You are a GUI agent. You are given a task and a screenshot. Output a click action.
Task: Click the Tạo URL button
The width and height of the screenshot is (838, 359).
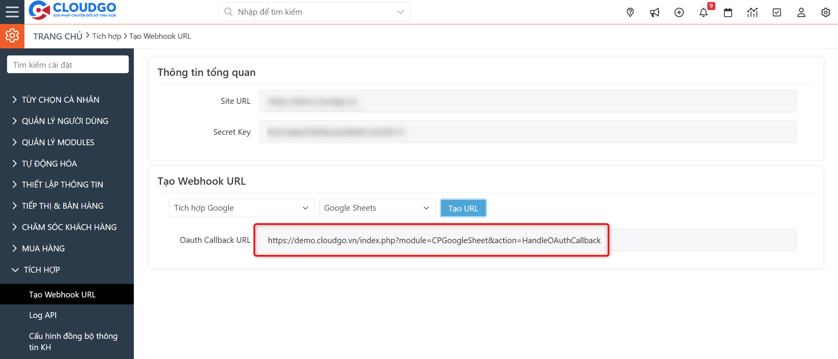click(x=463, y=208)
